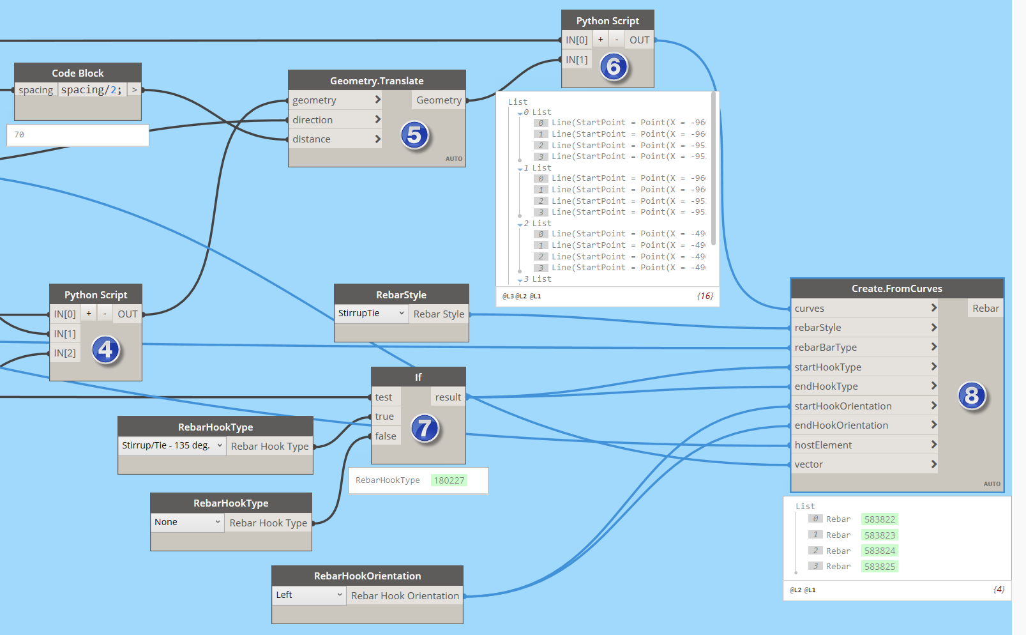Click the spacing input port on Code Block
Image resolution: width=1026 pixels, height=635 pixels.
click(x=36, y=90)
